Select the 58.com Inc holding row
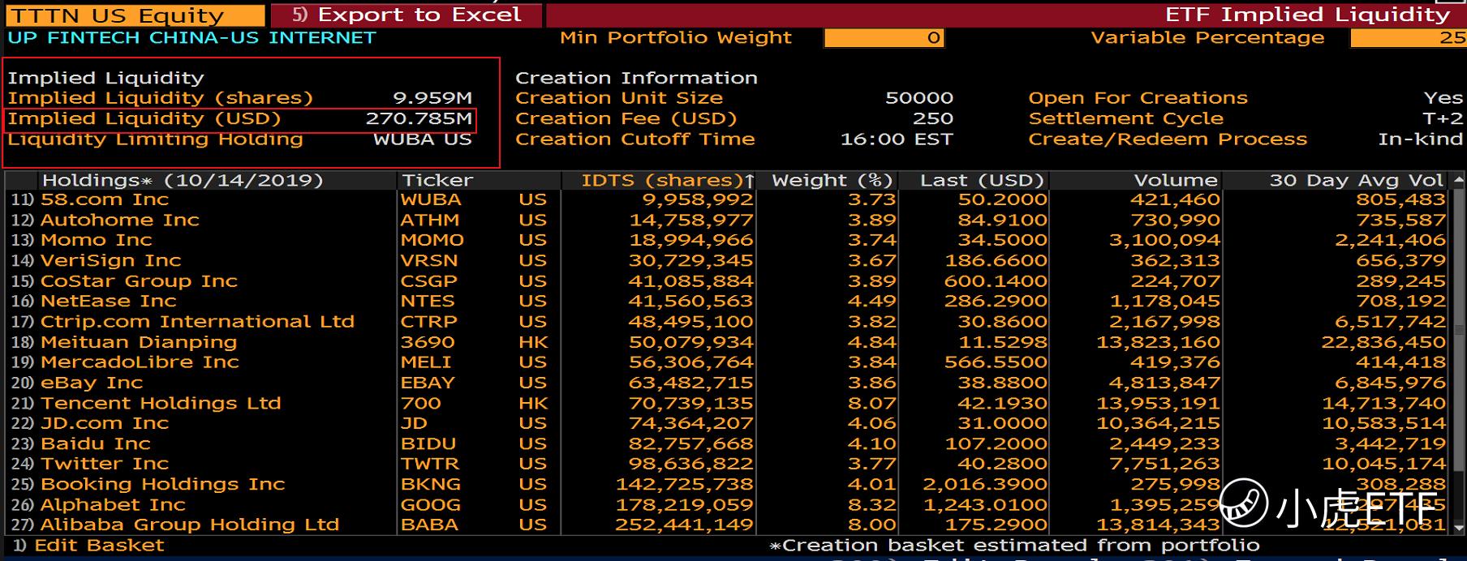 tap(727, 199)
